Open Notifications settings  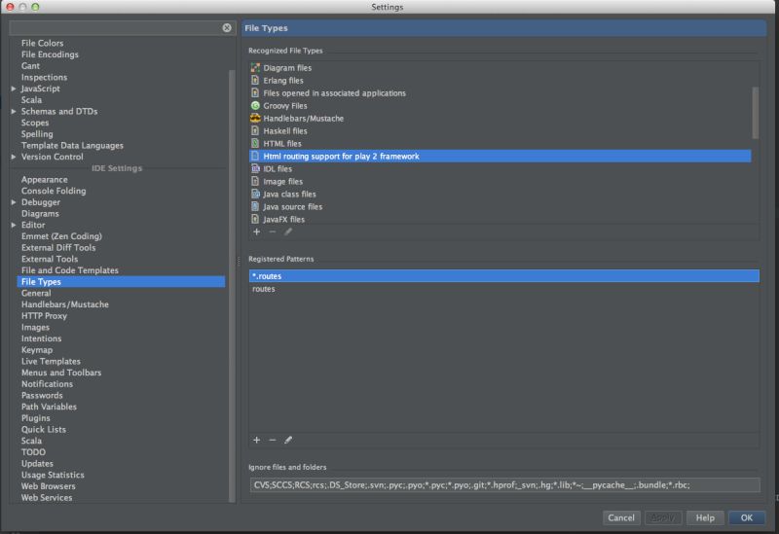point(47,384)
